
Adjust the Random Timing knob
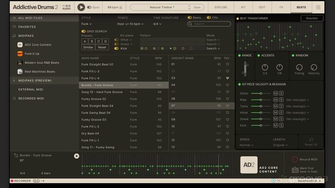(x=299, y=67)
